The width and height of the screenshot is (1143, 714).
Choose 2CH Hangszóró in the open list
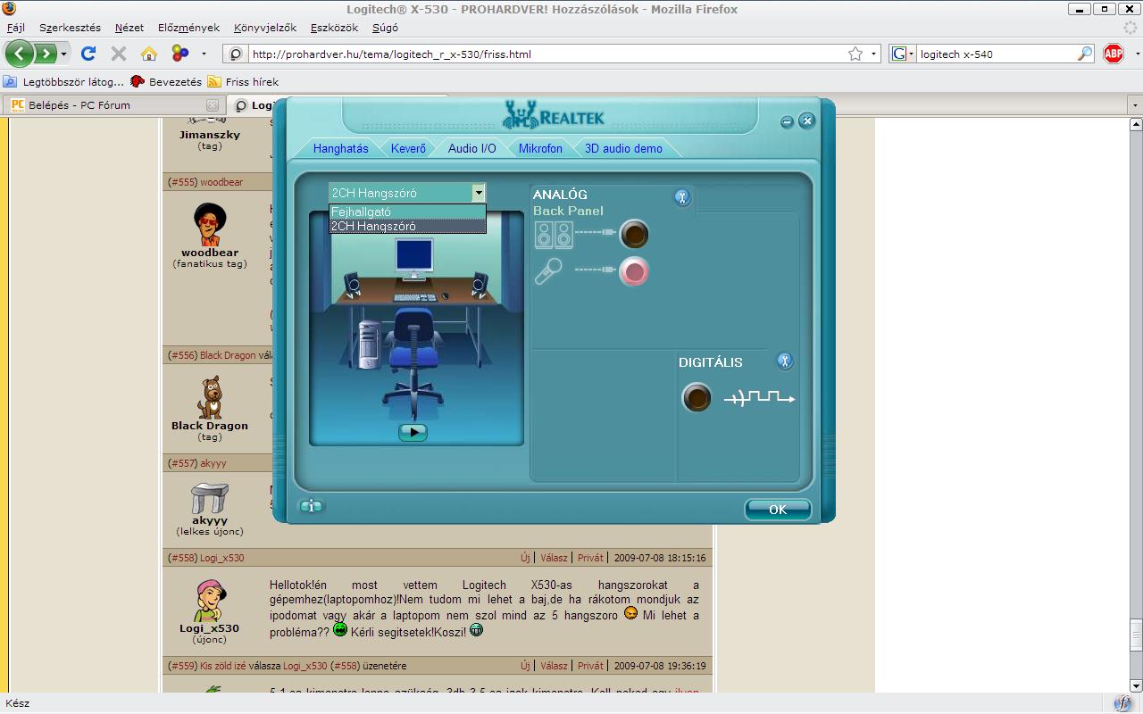click(408, 226)
